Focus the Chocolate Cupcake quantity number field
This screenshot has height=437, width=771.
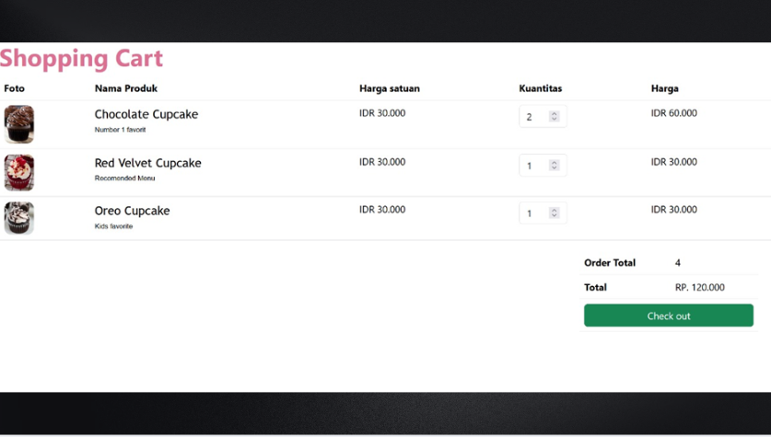(534, 117)
